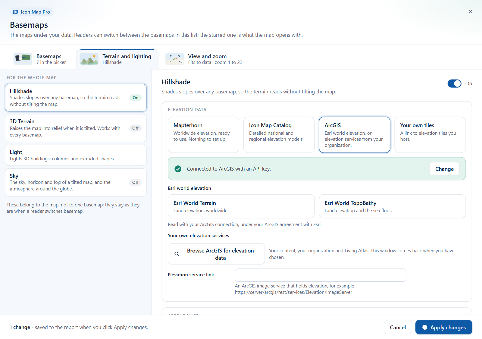Screen dimensions: 482x339
Task: Pick Esri World Terrain elevation
Action: coord(241,206)
